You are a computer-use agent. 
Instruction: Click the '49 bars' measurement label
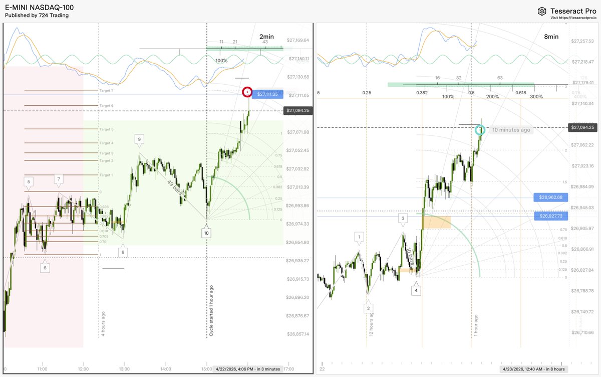[176, 186]
